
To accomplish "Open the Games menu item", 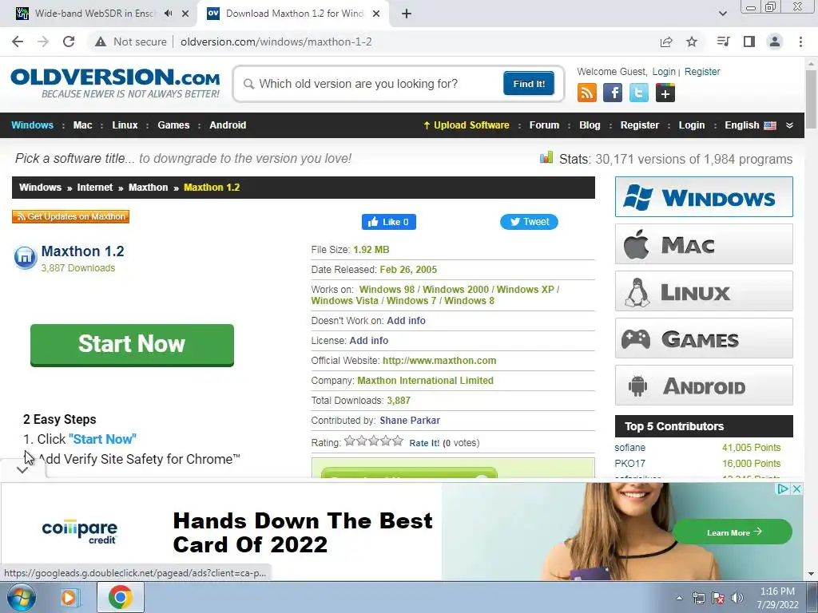I will pyautogui.click(x=173, y=125).
